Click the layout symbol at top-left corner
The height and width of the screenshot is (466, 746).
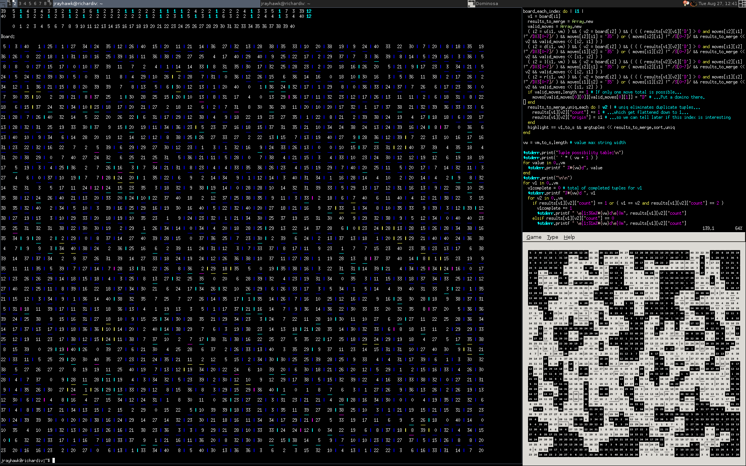tap(3, 4)
